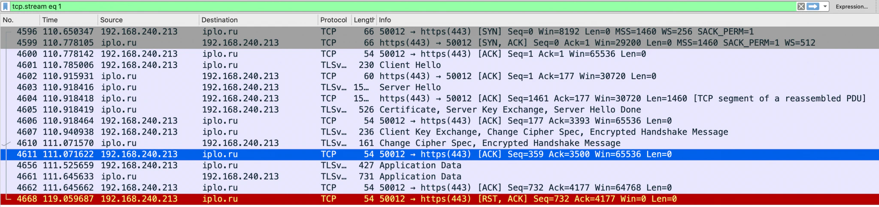Select packet 4599 SYN, ACK row
The width and height of the screenshot is (879, 207).
pyautogui.click(x=439, y=43)
